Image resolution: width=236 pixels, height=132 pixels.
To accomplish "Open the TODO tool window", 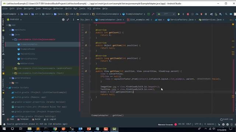I will coord(10,119).
